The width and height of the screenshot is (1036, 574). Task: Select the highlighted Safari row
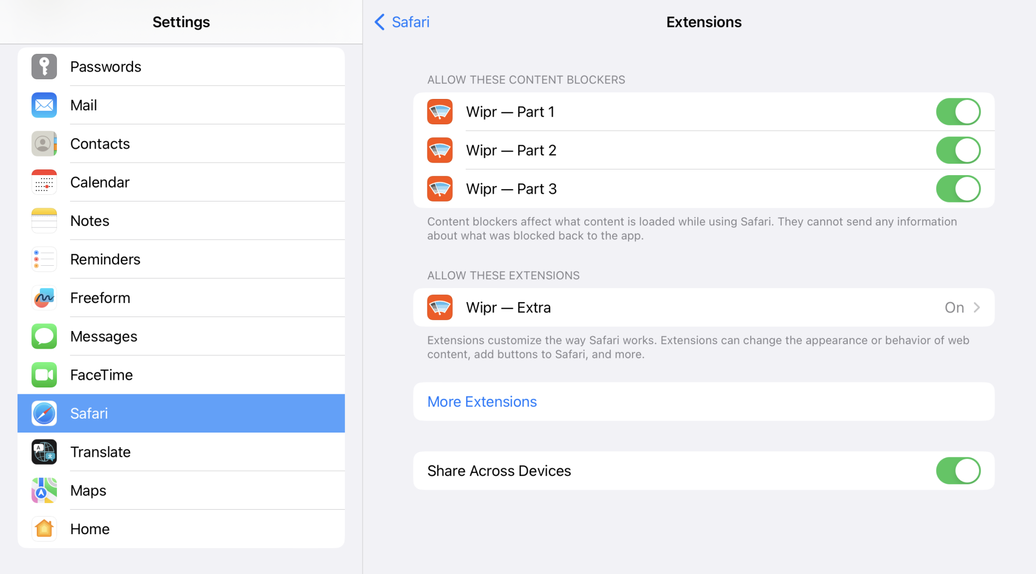point(181,413)
